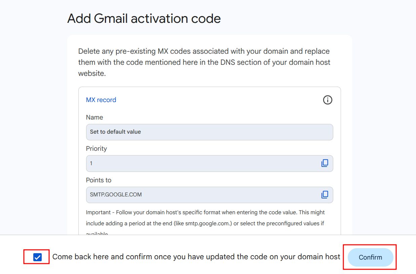Click the MX record info icon
The image size is (416, 274).
pyautogui.click(x=327, y=100)
